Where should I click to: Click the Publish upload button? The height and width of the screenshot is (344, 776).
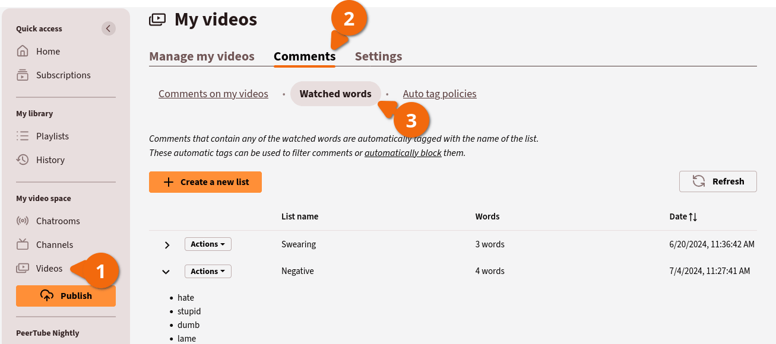click(66, 296)
